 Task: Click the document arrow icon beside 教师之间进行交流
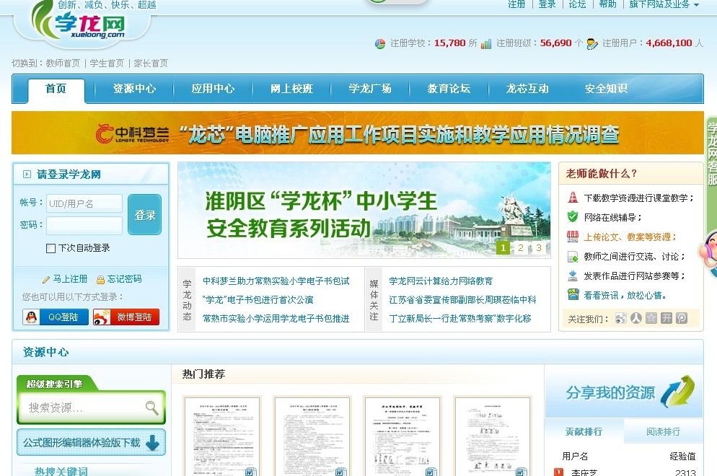coord(573,257)
